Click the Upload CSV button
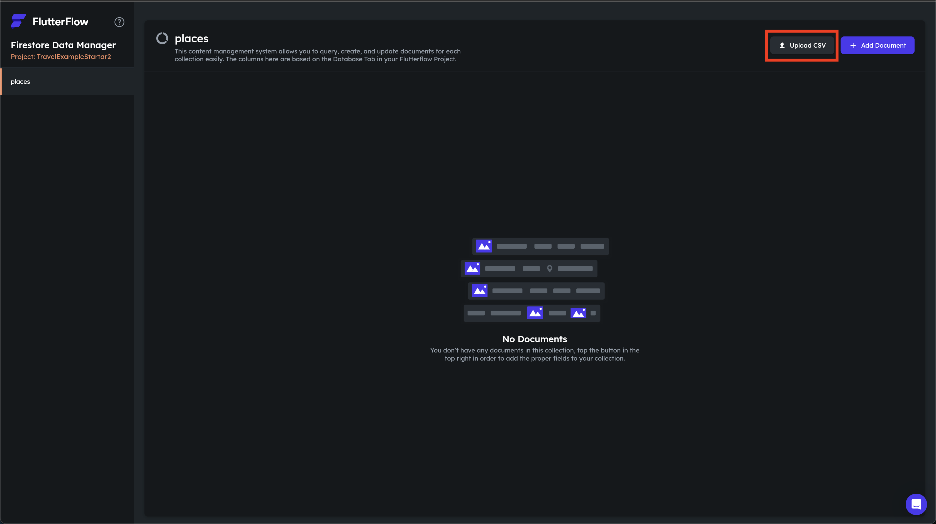This screenshot has height=524, width=936. (x=802, y=45)
